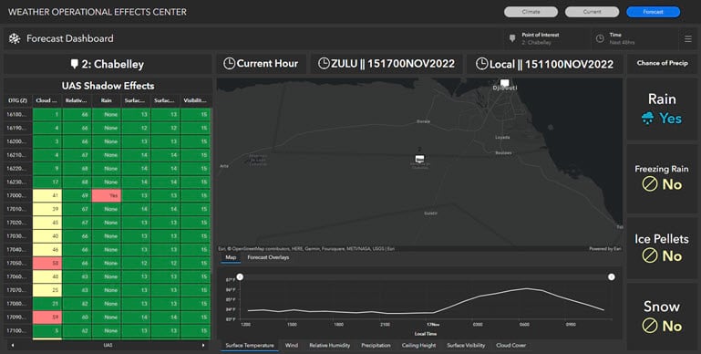Click the right chart range slider handle
Image resolution: width=701 pixels, height=354 pixels.
point(611,277)
